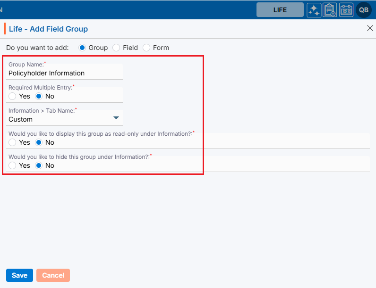Select the Field radio option

(116, 48)
